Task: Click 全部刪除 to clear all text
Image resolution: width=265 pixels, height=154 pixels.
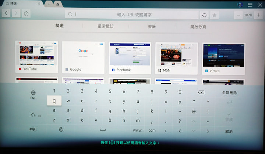Action: (230, 92)
